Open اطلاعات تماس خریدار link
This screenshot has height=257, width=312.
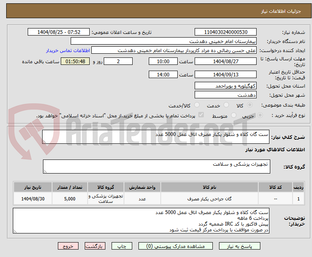pyautogui.click(x=68, y=50)
